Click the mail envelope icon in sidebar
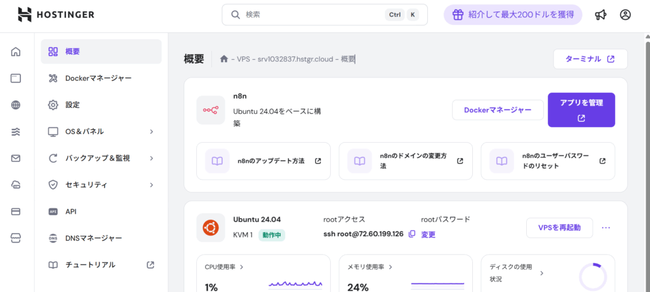This screenshot has width=650, height=292. (x=16, y=159)
